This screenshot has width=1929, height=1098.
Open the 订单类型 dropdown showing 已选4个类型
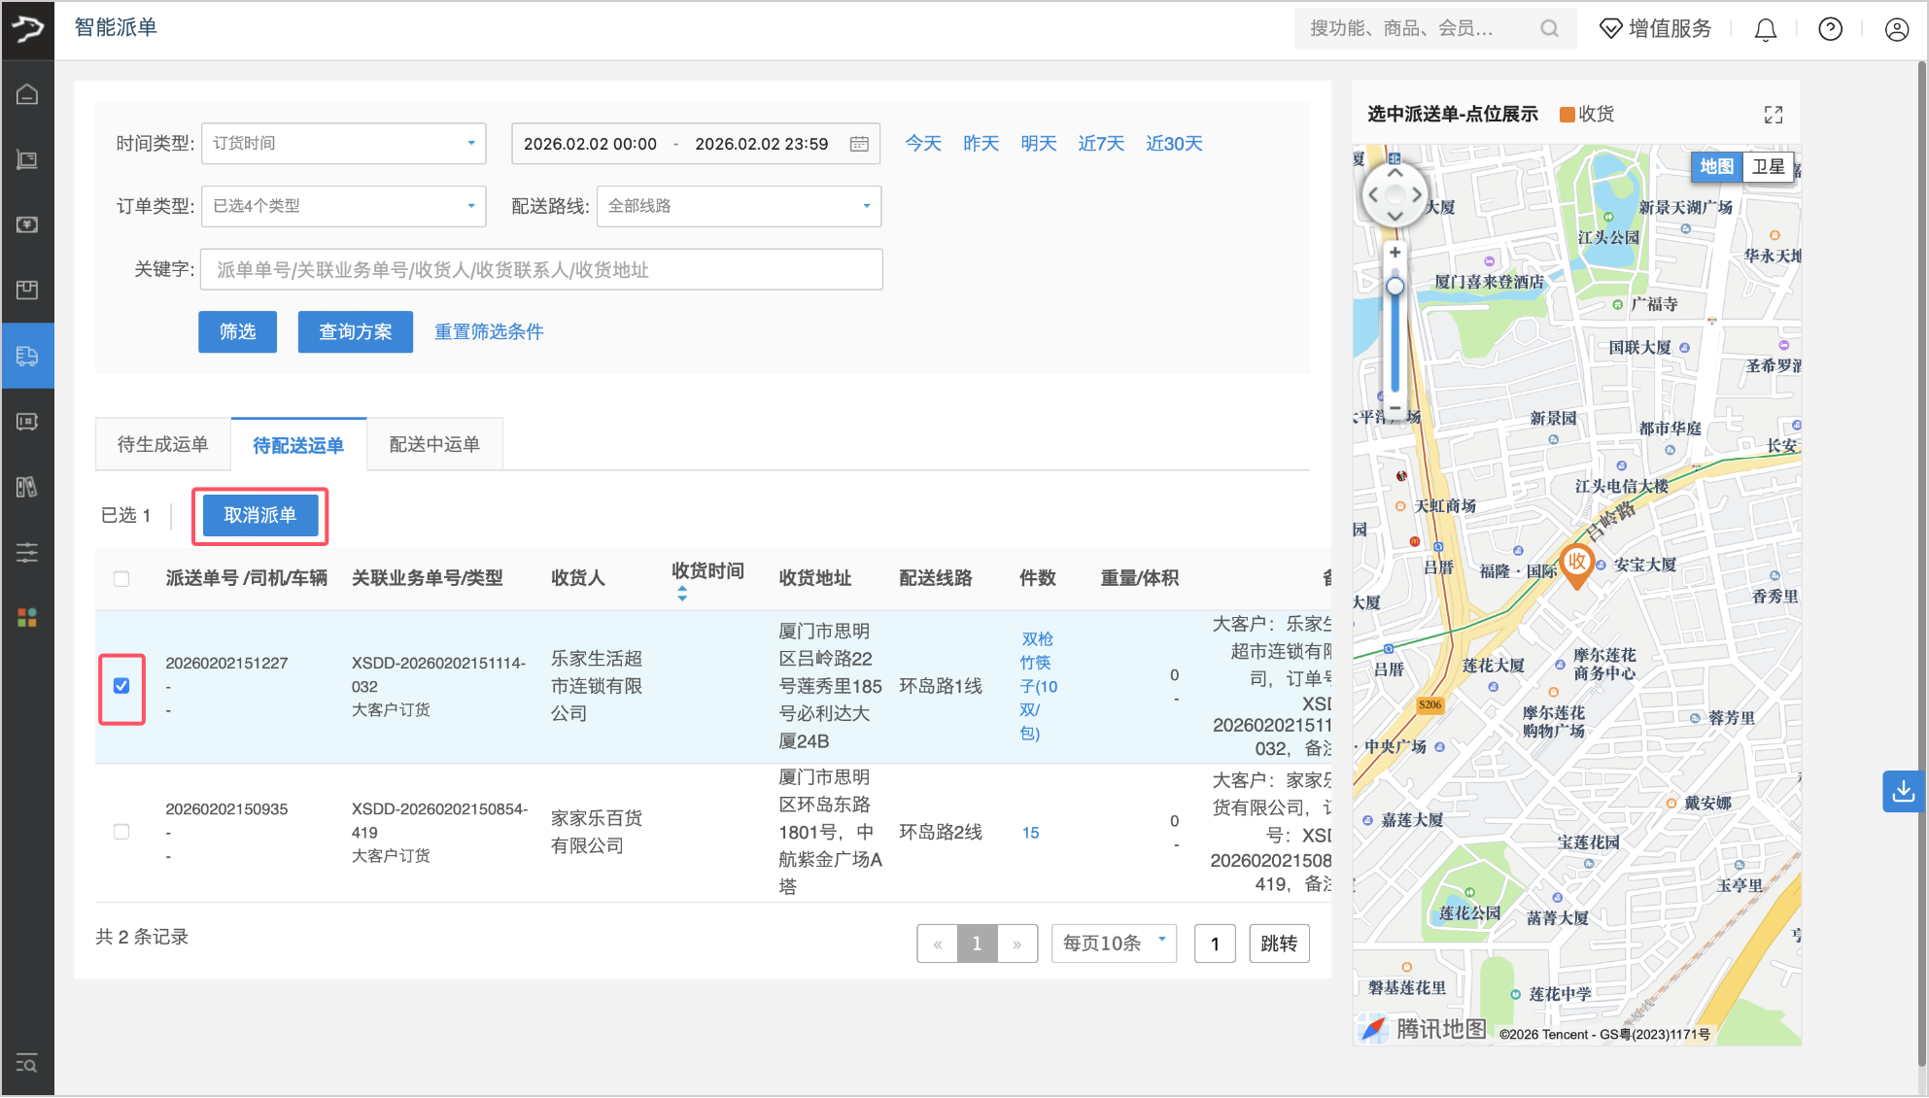coord(343,206)
